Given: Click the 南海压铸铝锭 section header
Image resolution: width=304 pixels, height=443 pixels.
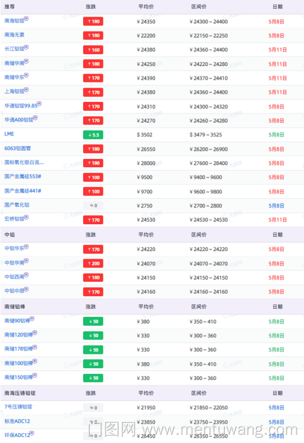Looking at the screenshot, I should (x=20, y=393).
